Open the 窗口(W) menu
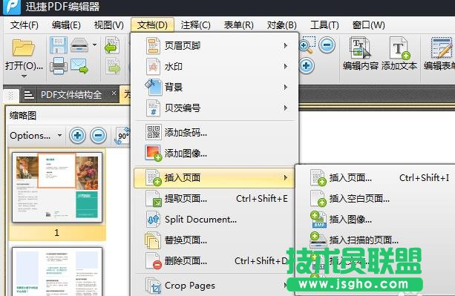Image resolution: width=455 pixels, height=296 pixels. (x=368, y=25)
